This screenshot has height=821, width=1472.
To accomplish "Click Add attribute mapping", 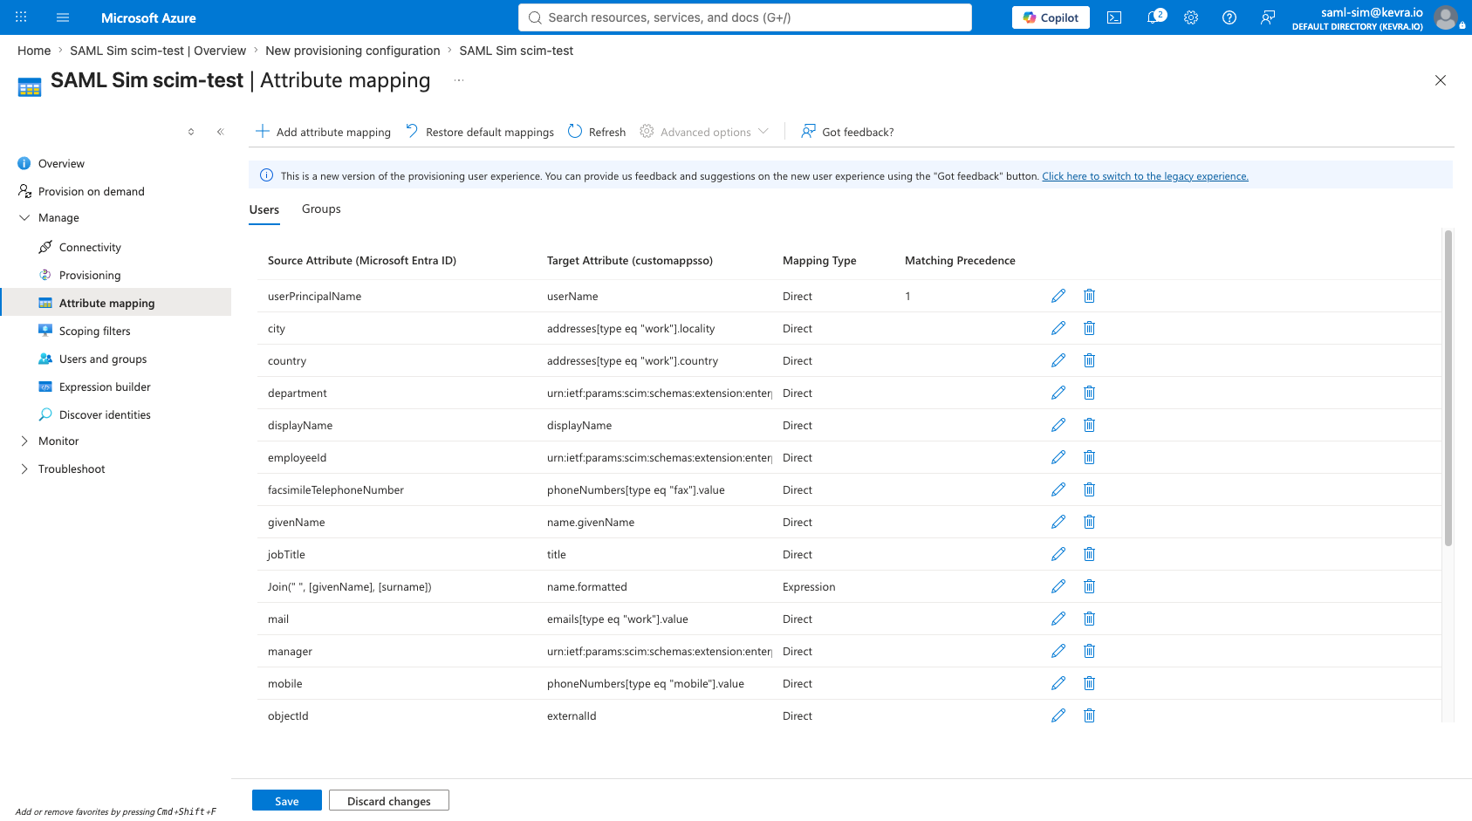I will pos(323,132).
